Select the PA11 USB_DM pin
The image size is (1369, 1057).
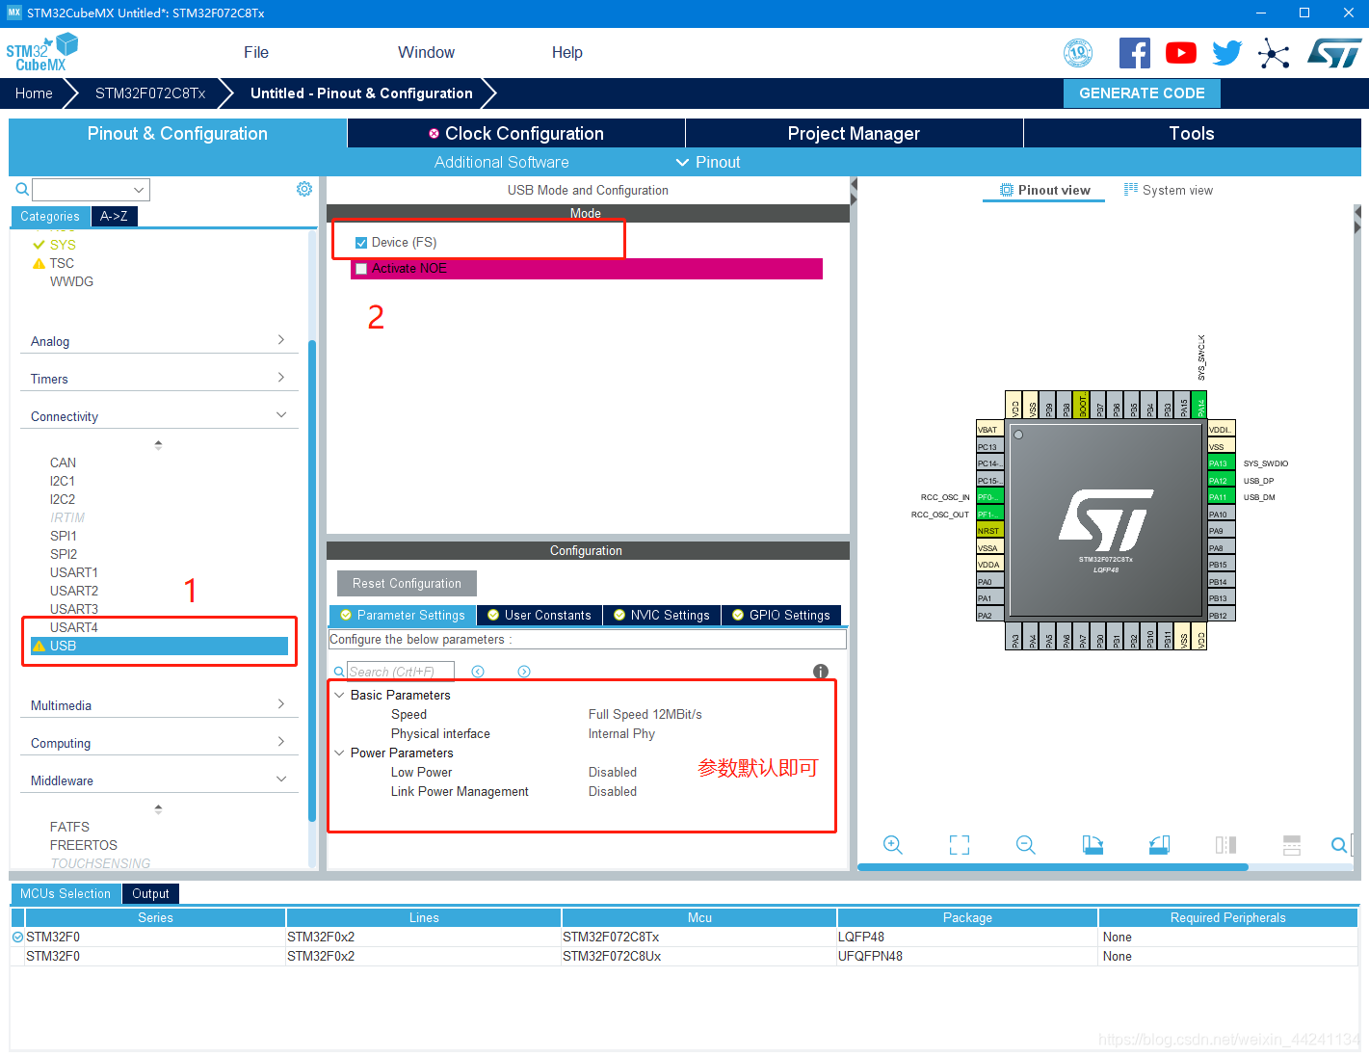coord(1221,497)
